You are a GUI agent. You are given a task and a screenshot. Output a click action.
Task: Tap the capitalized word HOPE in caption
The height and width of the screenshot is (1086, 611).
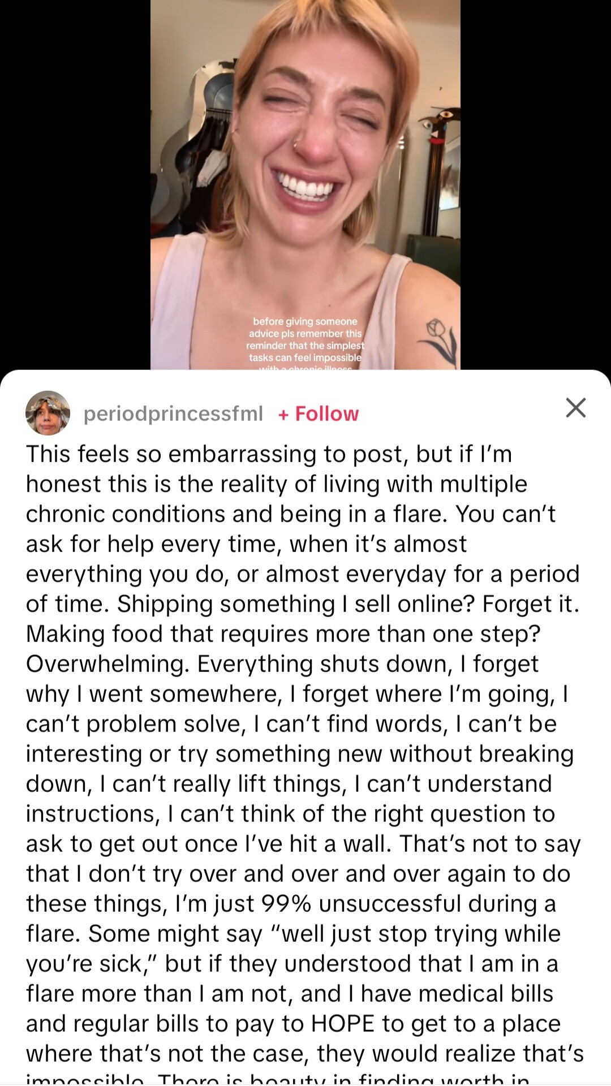(343, 1024)
